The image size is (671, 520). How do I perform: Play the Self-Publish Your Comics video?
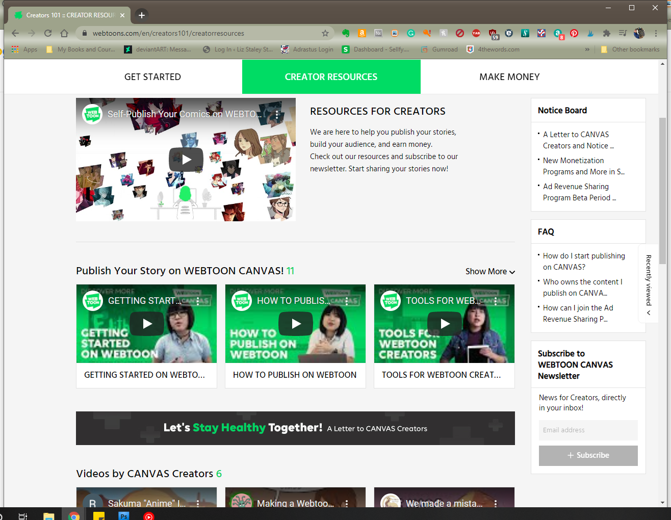pos(186,160)
